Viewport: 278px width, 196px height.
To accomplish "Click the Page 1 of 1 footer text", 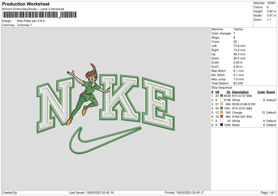I will coord(268,192).
